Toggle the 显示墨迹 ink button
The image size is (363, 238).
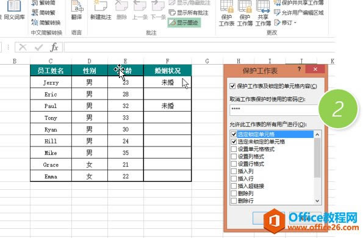(x=184, y=23)
